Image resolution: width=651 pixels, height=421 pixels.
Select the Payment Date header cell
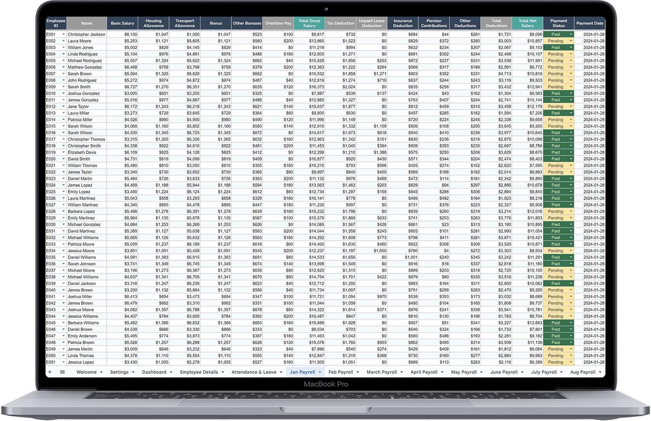click(x=590, y=23)
